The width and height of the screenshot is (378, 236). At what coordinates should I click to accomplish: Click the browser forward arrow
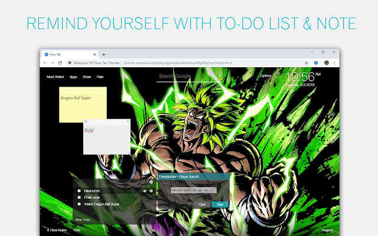pyautogui.click(x=53, y=63)
